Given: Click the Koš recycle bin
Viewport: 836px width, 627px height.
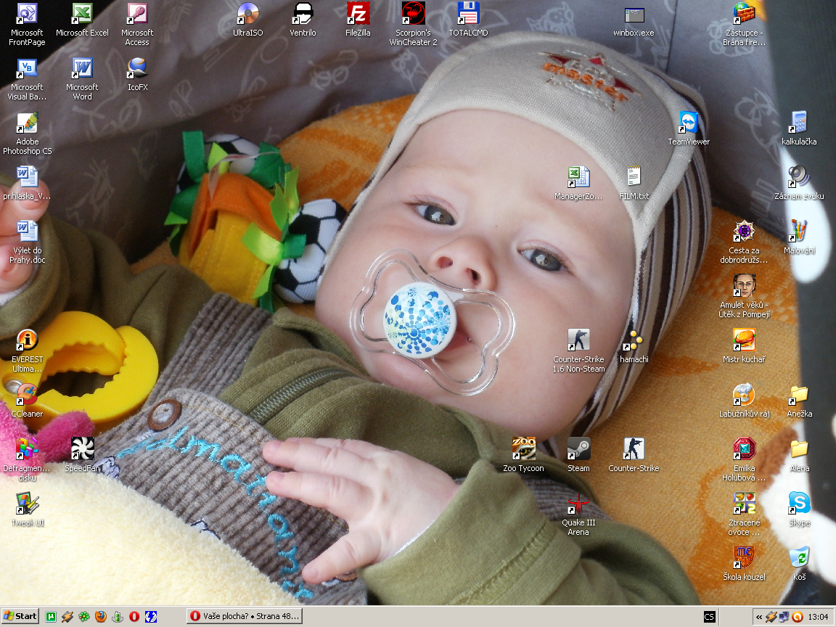Looking at the screenshot, I should [799, 558].
